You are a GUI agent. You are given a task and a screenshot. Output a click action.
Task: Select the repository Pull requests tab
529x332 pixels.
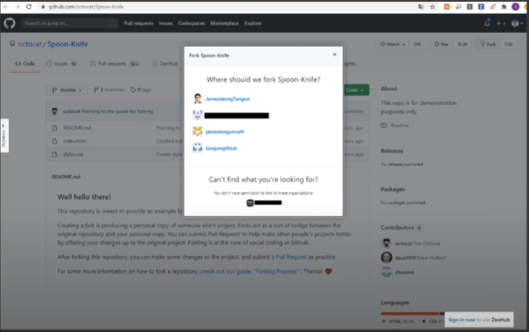point(115,64)
